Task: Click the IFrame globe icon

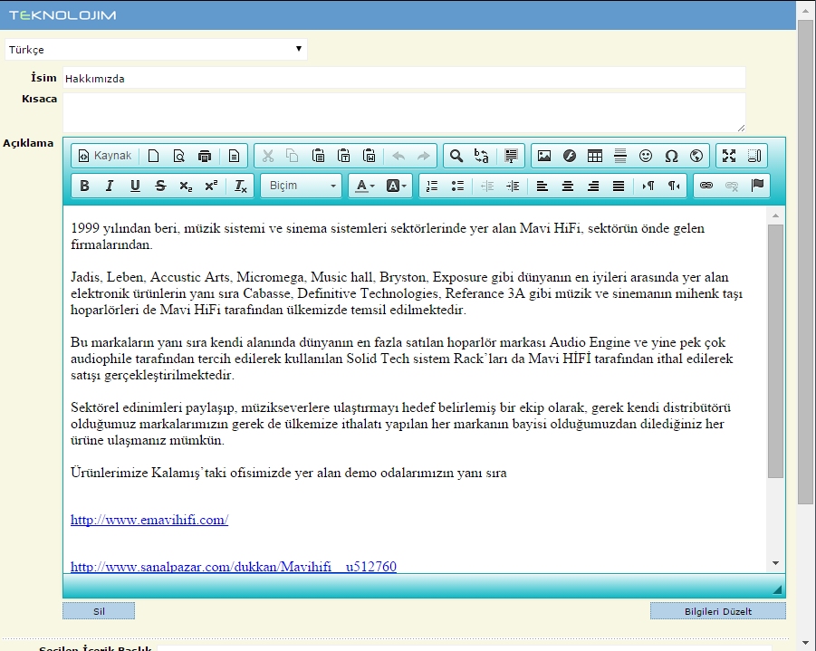Action: (x=696, y=156)
